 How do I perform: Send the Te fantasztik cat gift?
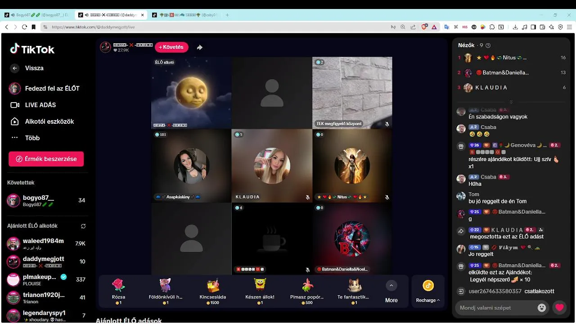[353, 291]
